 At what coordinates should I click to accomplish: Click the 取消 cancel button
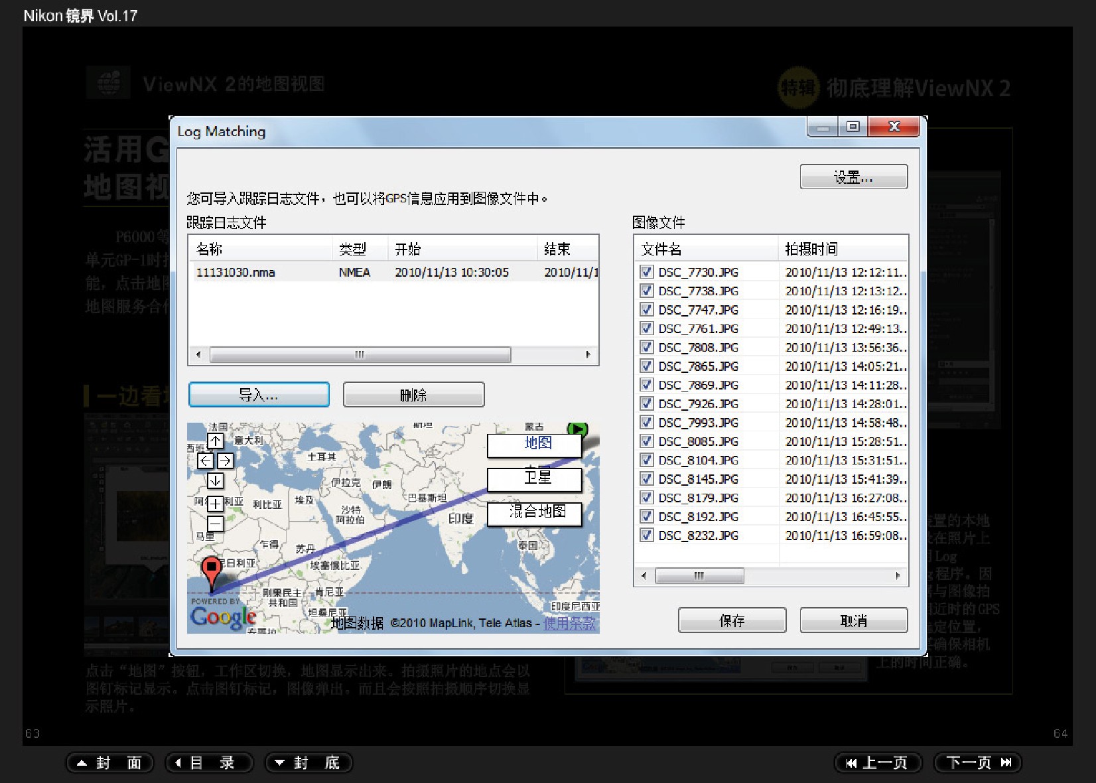pyautogui.click(x=854, y=620)
